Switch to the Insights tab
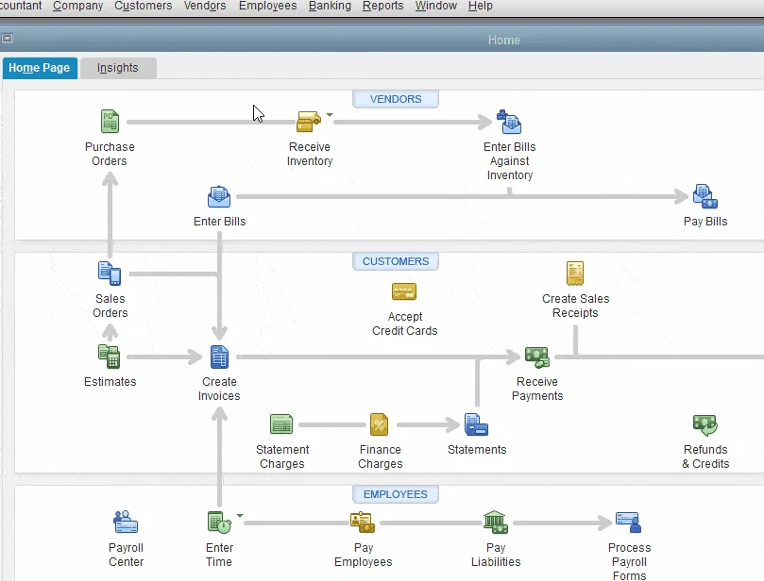Image resolution: width=764 pixels, height=581 pixels. point(118,68)
